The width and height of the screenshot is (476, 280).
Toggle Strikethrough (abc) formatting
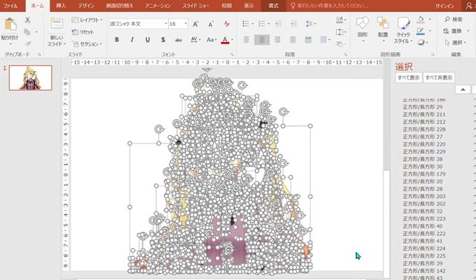tap(178, 40)
